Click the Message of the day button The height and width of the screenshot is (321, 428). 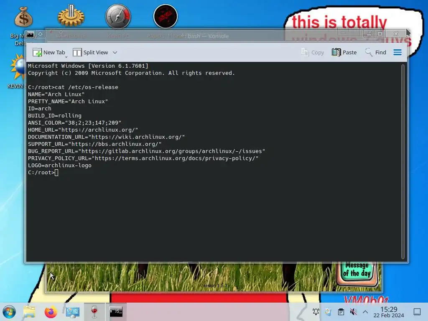tap(357, 274)
